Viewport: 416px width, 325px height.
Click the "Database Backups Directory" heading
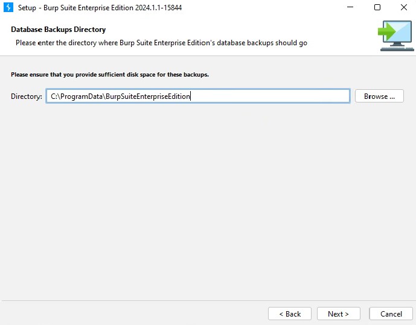(59, 30)
